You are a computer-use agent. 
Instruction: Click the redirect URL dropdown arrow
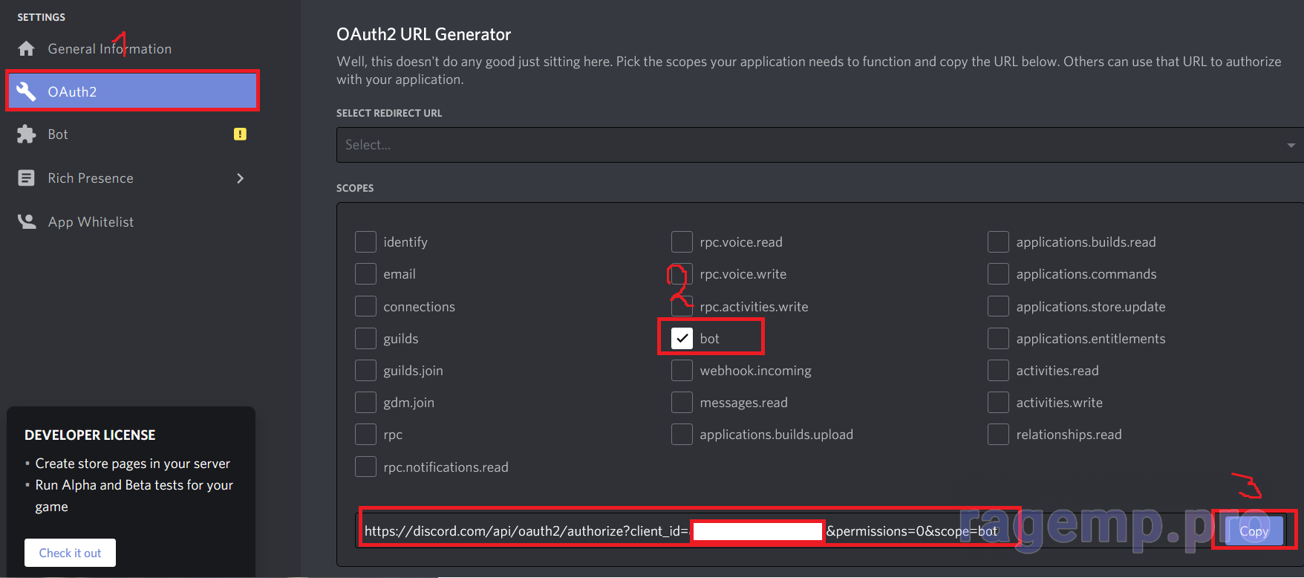click(1291, 146)
